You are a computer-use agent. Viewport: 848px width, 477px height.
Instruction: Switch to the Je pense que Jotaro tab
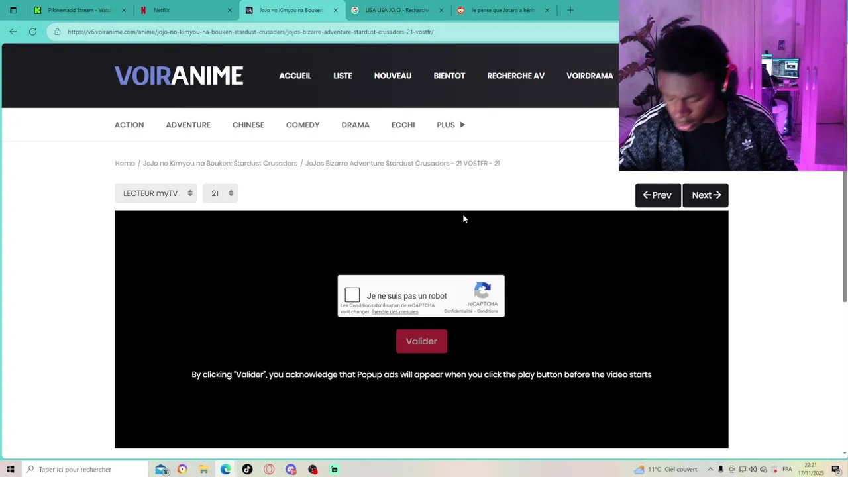[x=503, y=10]
